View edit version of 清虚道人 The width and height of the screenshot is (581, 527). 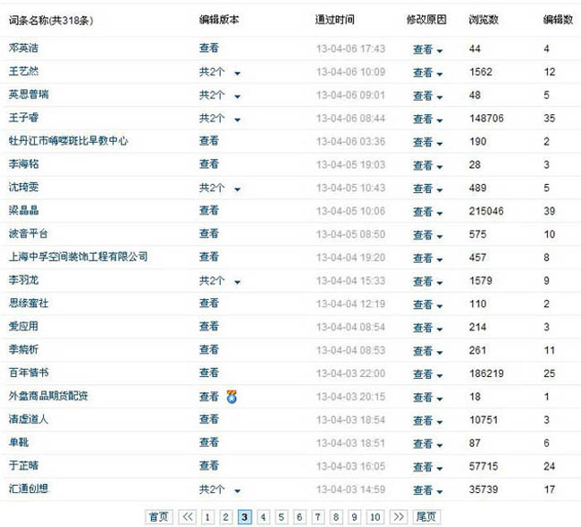[x=208, y=419]
